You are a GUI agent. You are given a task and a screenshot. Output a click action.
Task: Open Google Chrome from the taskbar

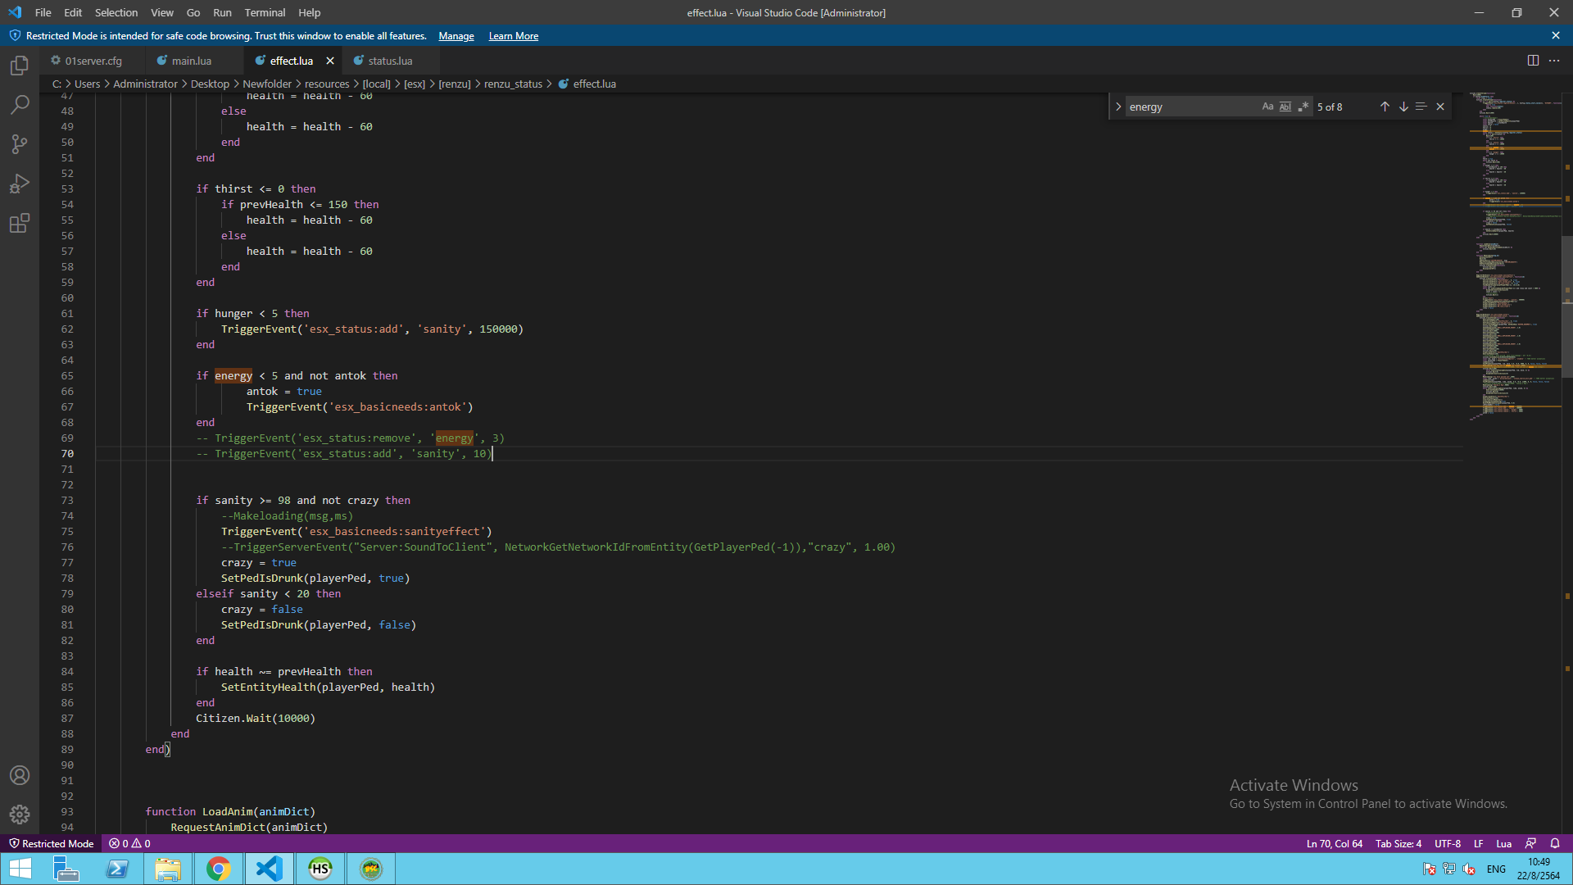tap(219, 869)
